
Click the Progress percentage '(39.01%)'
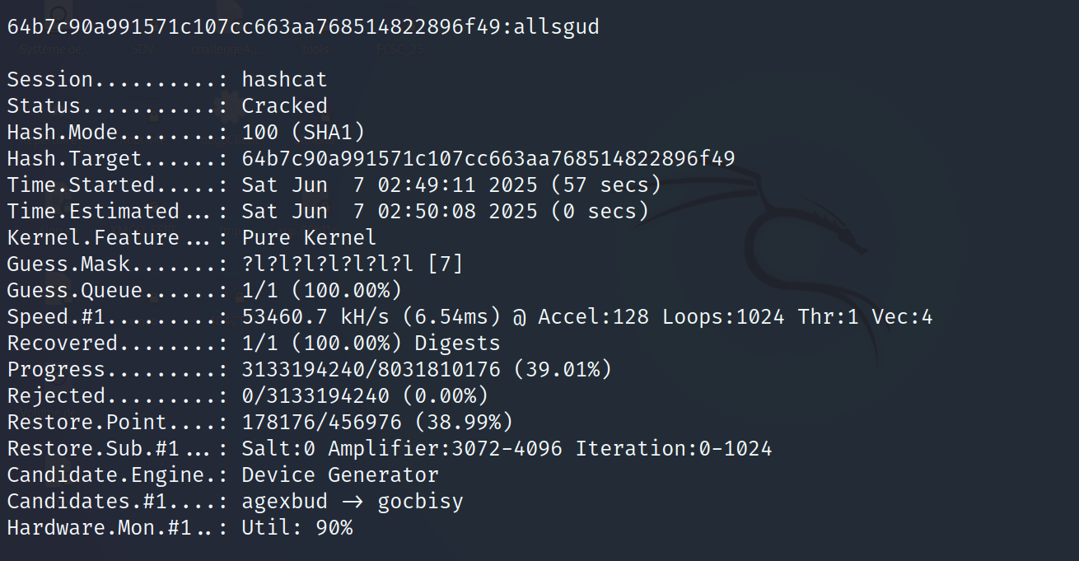click(563, 370)
